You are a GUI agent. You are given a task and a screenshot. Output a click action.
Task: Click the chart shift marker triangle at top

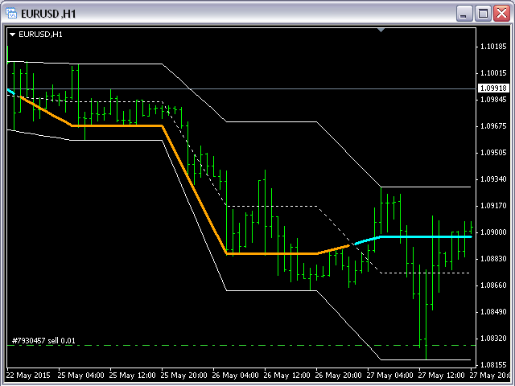click(381, 31)
